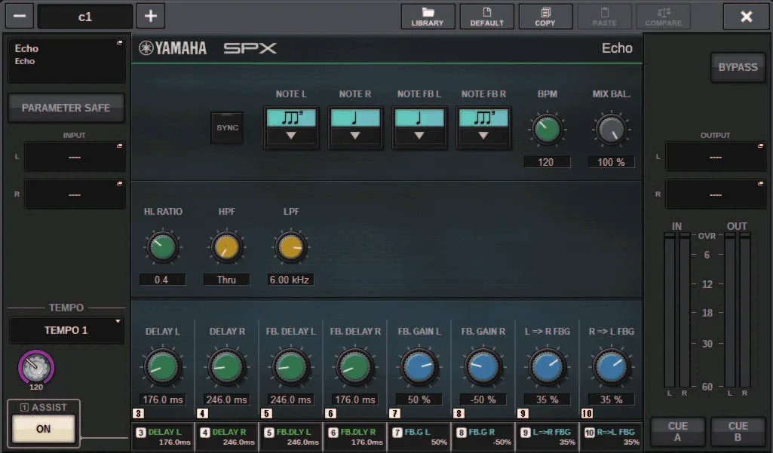This screenshot has width=773, height=453.
Task: Select assigned tab 9 L=>R FBG
Action: click(x=548, y=436)
